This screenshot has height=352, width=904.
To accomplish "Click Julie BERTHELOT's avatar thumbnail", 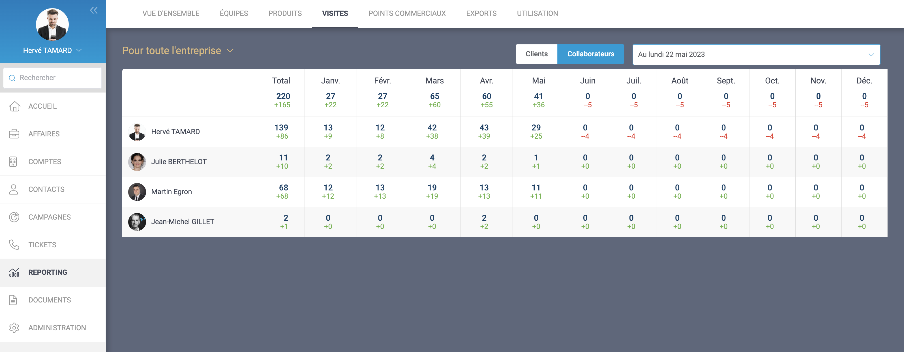I will coord(137,162).
